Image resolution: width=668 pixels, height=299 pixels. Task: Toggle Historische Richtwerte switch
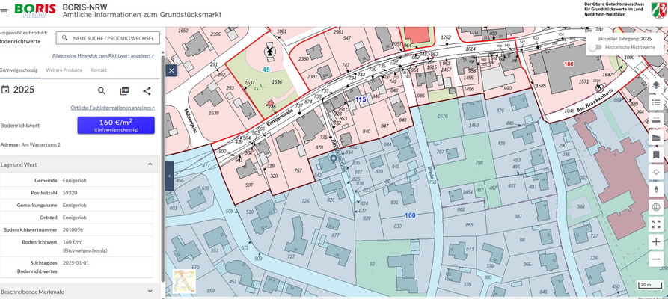click(595, 47)
